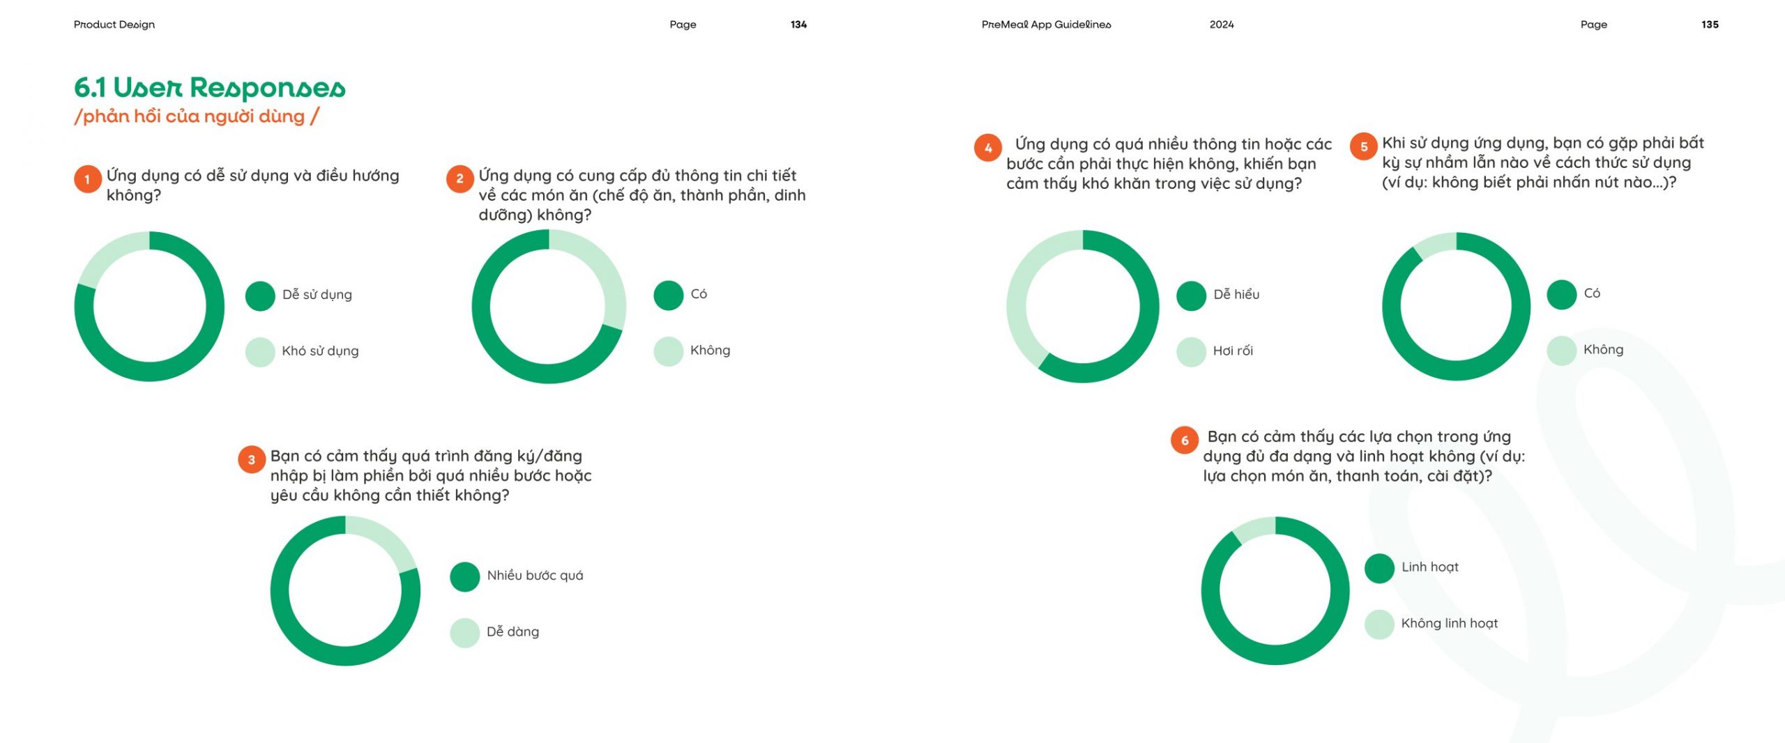The image size is (1785, 743).
Task: Select the dark green 'Dễ sử dụng' legend dot
Action: tap(260, 296)
